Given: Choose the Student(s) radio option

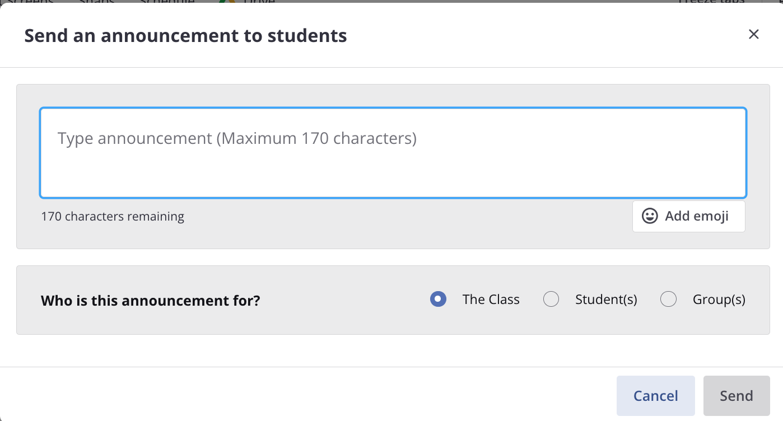Looking at the screenshot, I should click(551, 300).
